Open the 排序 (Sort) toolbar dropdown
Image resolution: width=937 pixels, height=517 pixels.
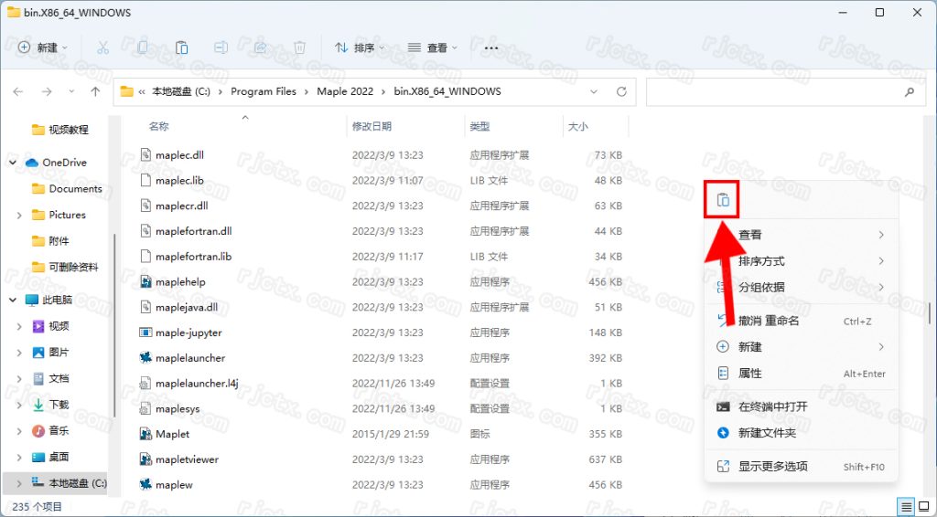pos(360,47)
